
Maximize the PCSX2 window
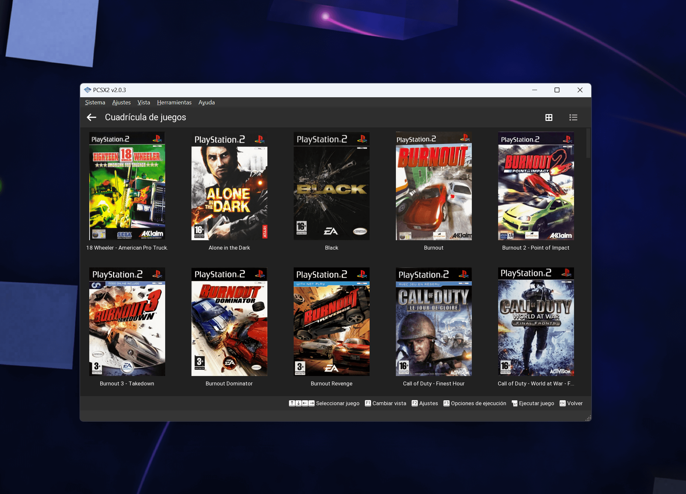557,90
